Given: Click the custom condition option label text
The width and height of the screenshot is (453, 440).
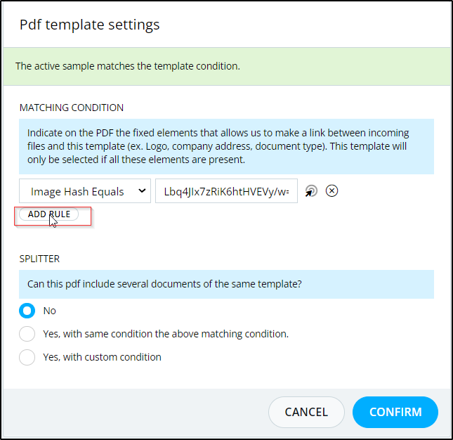Looking at the screenshot, I should 102,357.
